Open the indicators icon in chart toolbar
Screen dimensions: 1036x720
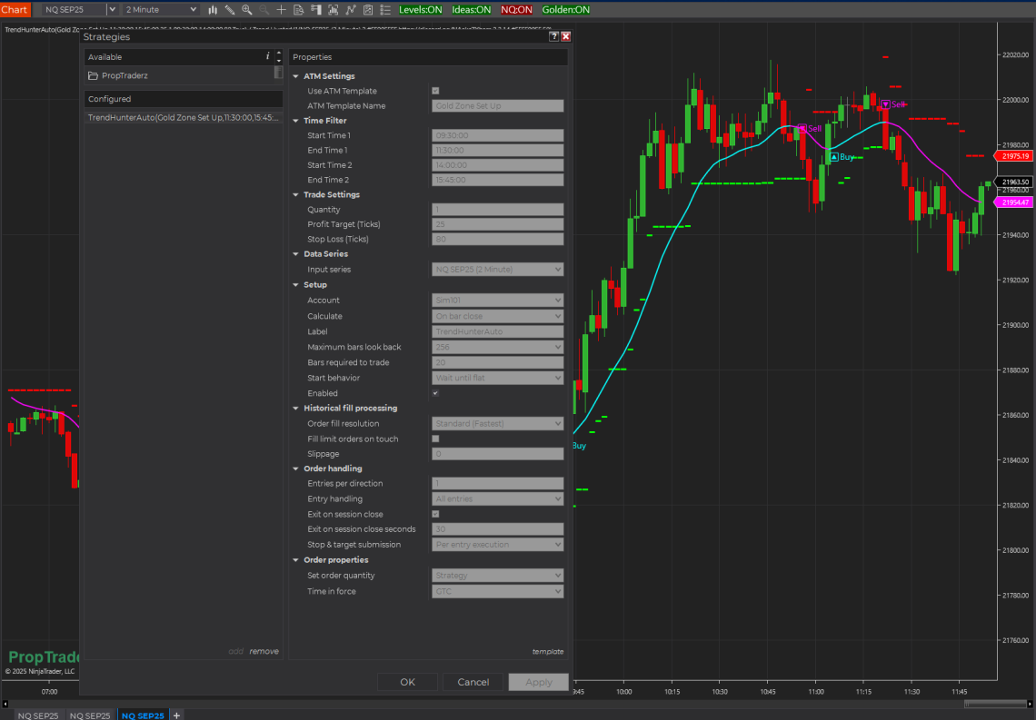click(x=333, y=10)
